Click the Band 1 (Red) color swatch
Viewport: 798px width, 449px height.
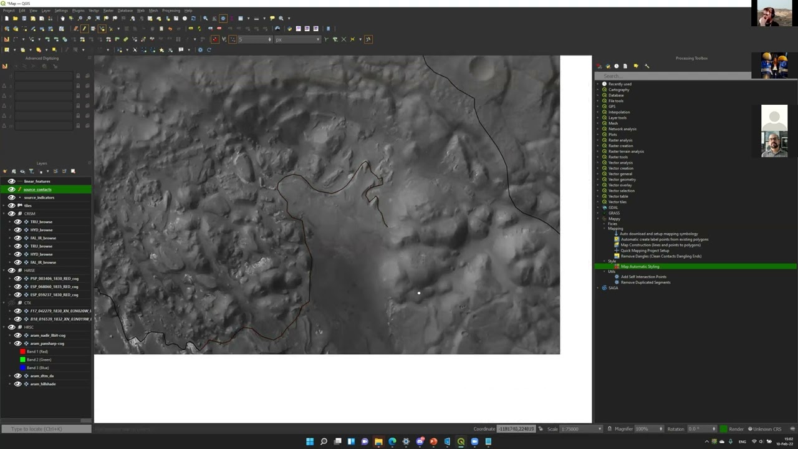click(x=22, y=352)
